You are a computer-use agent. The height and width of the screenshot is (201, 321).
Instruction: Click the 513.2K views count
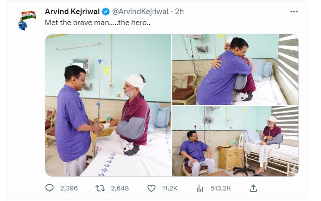pyautogui.click(x=220, y=188)
